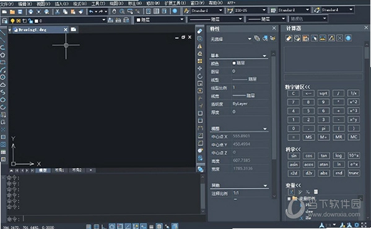Click the clear eraser icon in calculator toolbar
The width and height of the screenshot is (371, 229).
click(x=289, y=38)
